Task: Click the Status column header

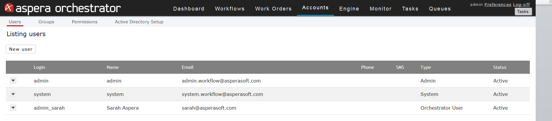Action: (500, 67)
